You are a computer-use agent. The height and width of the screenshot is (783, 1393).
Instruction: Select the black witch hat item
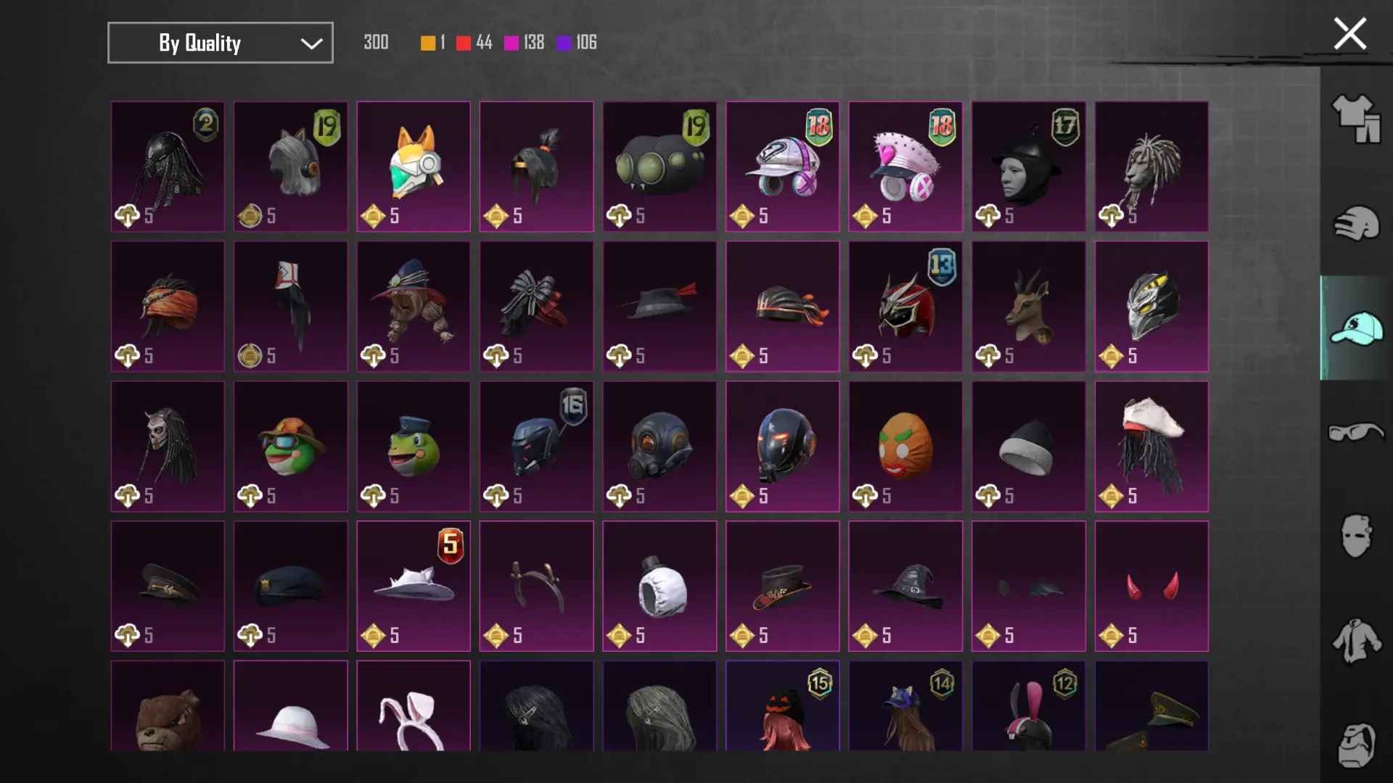coord(905,586)
